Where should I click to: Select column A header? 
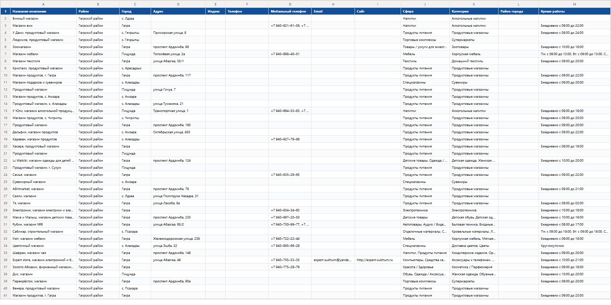point(43,4)
